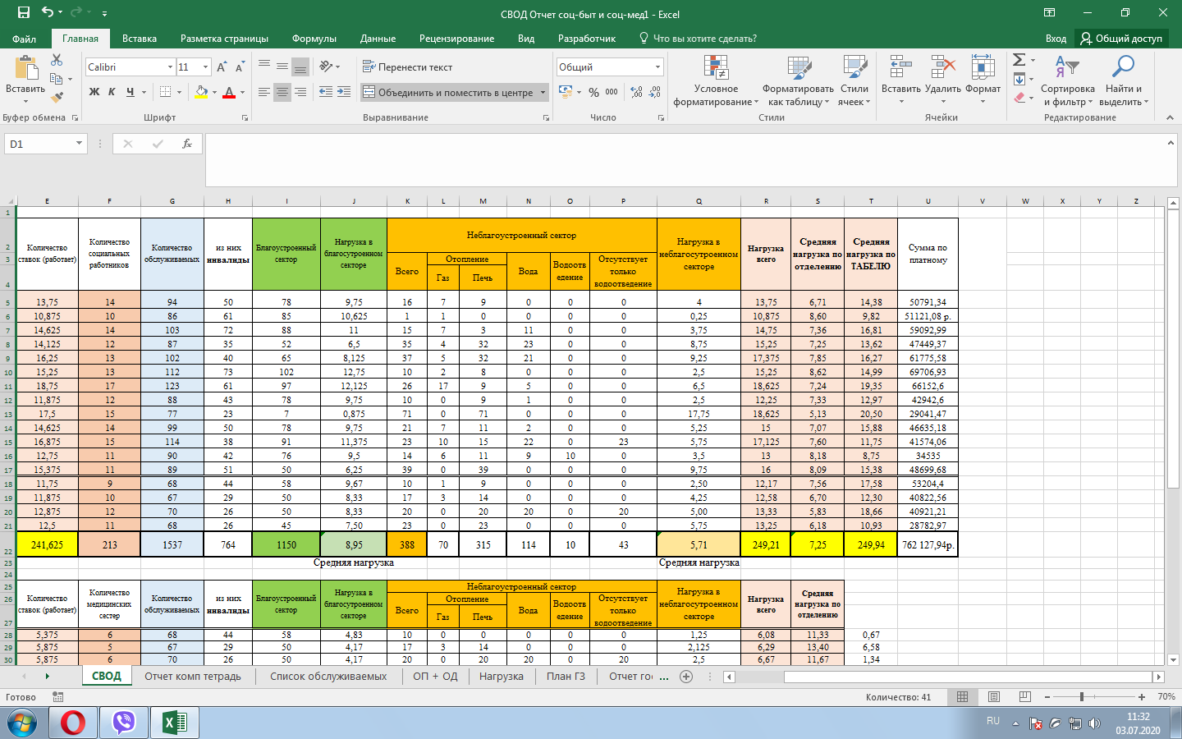Screen dimensions: 1182x739
Task: Open Найти и выделить search menu
Action: [x=1124, y=80]
